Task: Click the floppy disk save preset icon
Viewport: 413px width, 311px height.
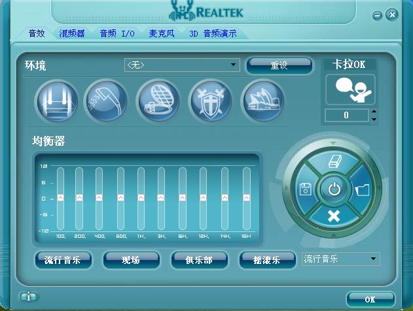Action: click(304, 190)
